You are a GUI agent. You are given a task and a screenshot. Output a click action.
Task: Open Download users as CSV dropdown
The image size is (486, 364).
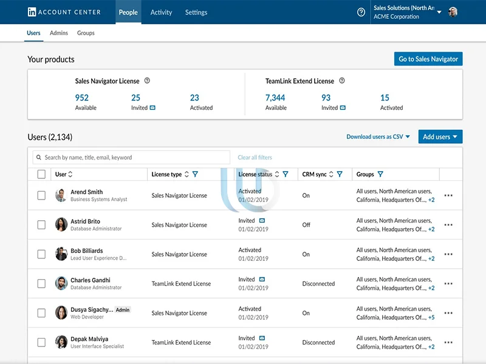coord(378,137)
